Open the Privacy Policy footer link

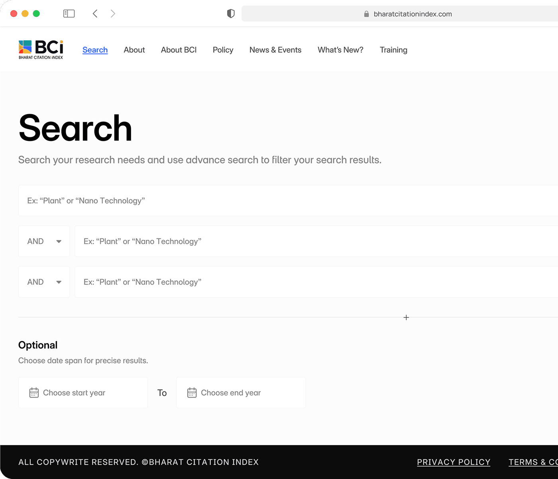click(x=453, y=462)
